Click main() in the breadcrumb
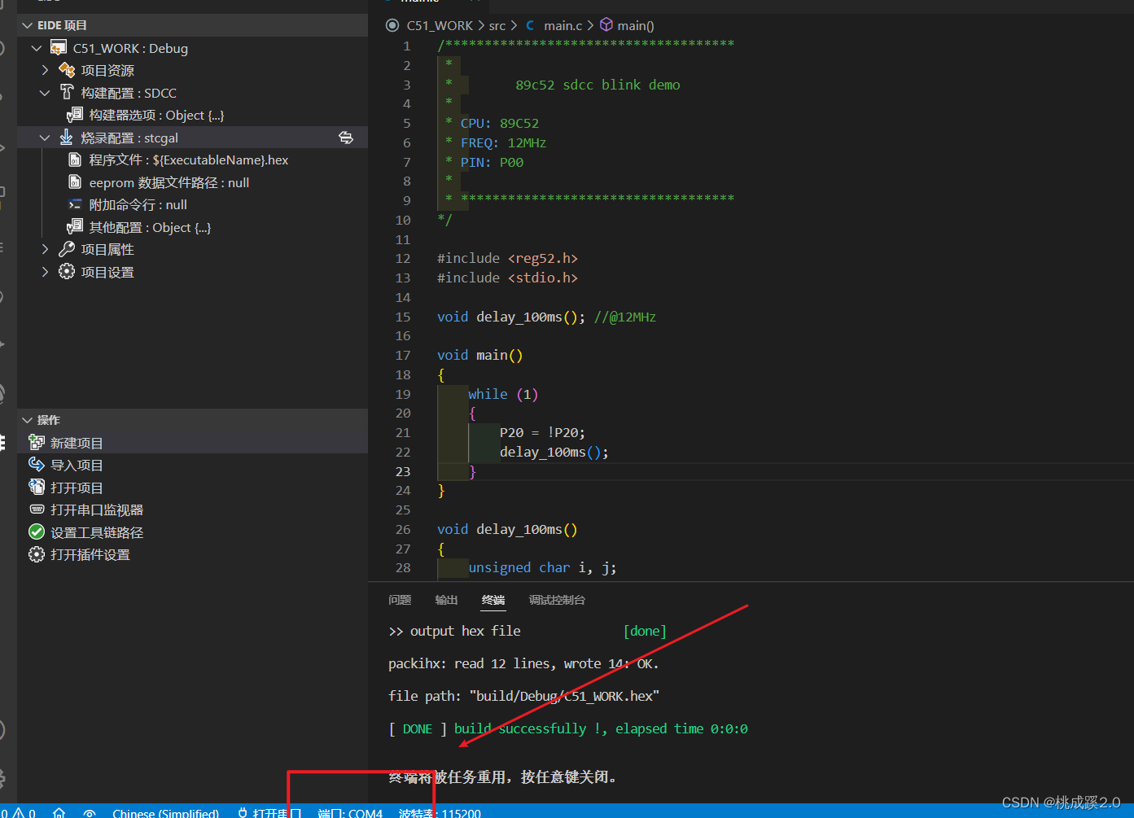The image size is (1134, 818). (x=636, y=25)
